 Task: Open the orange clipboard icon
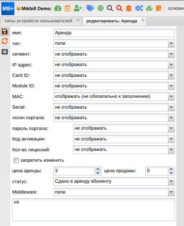(129, 8)
